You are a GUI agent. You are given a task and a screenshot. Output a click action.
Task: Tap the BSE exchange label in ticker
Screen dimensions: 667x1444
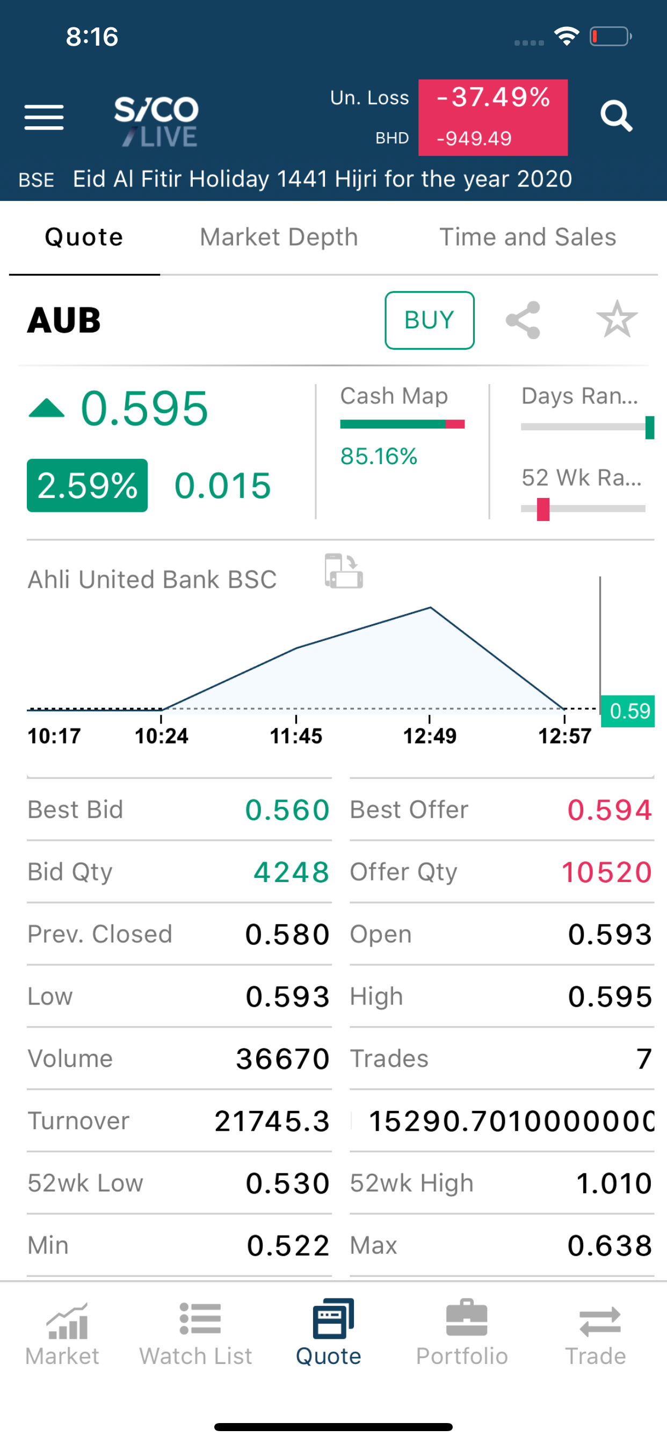pos(37,180)
